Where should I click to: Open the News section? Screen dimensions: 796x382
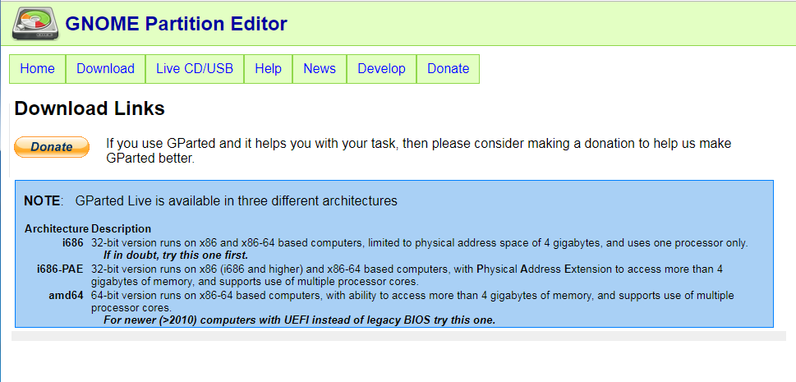coord(320,68)
